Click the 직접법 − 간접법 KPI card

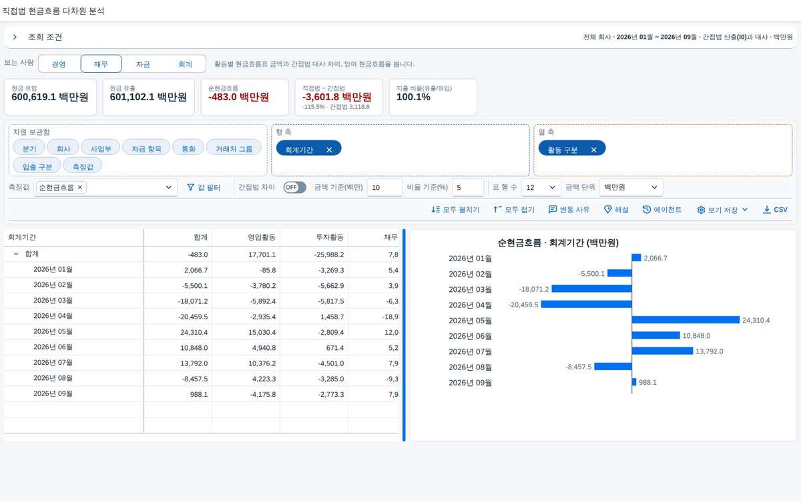pos(339,97)
